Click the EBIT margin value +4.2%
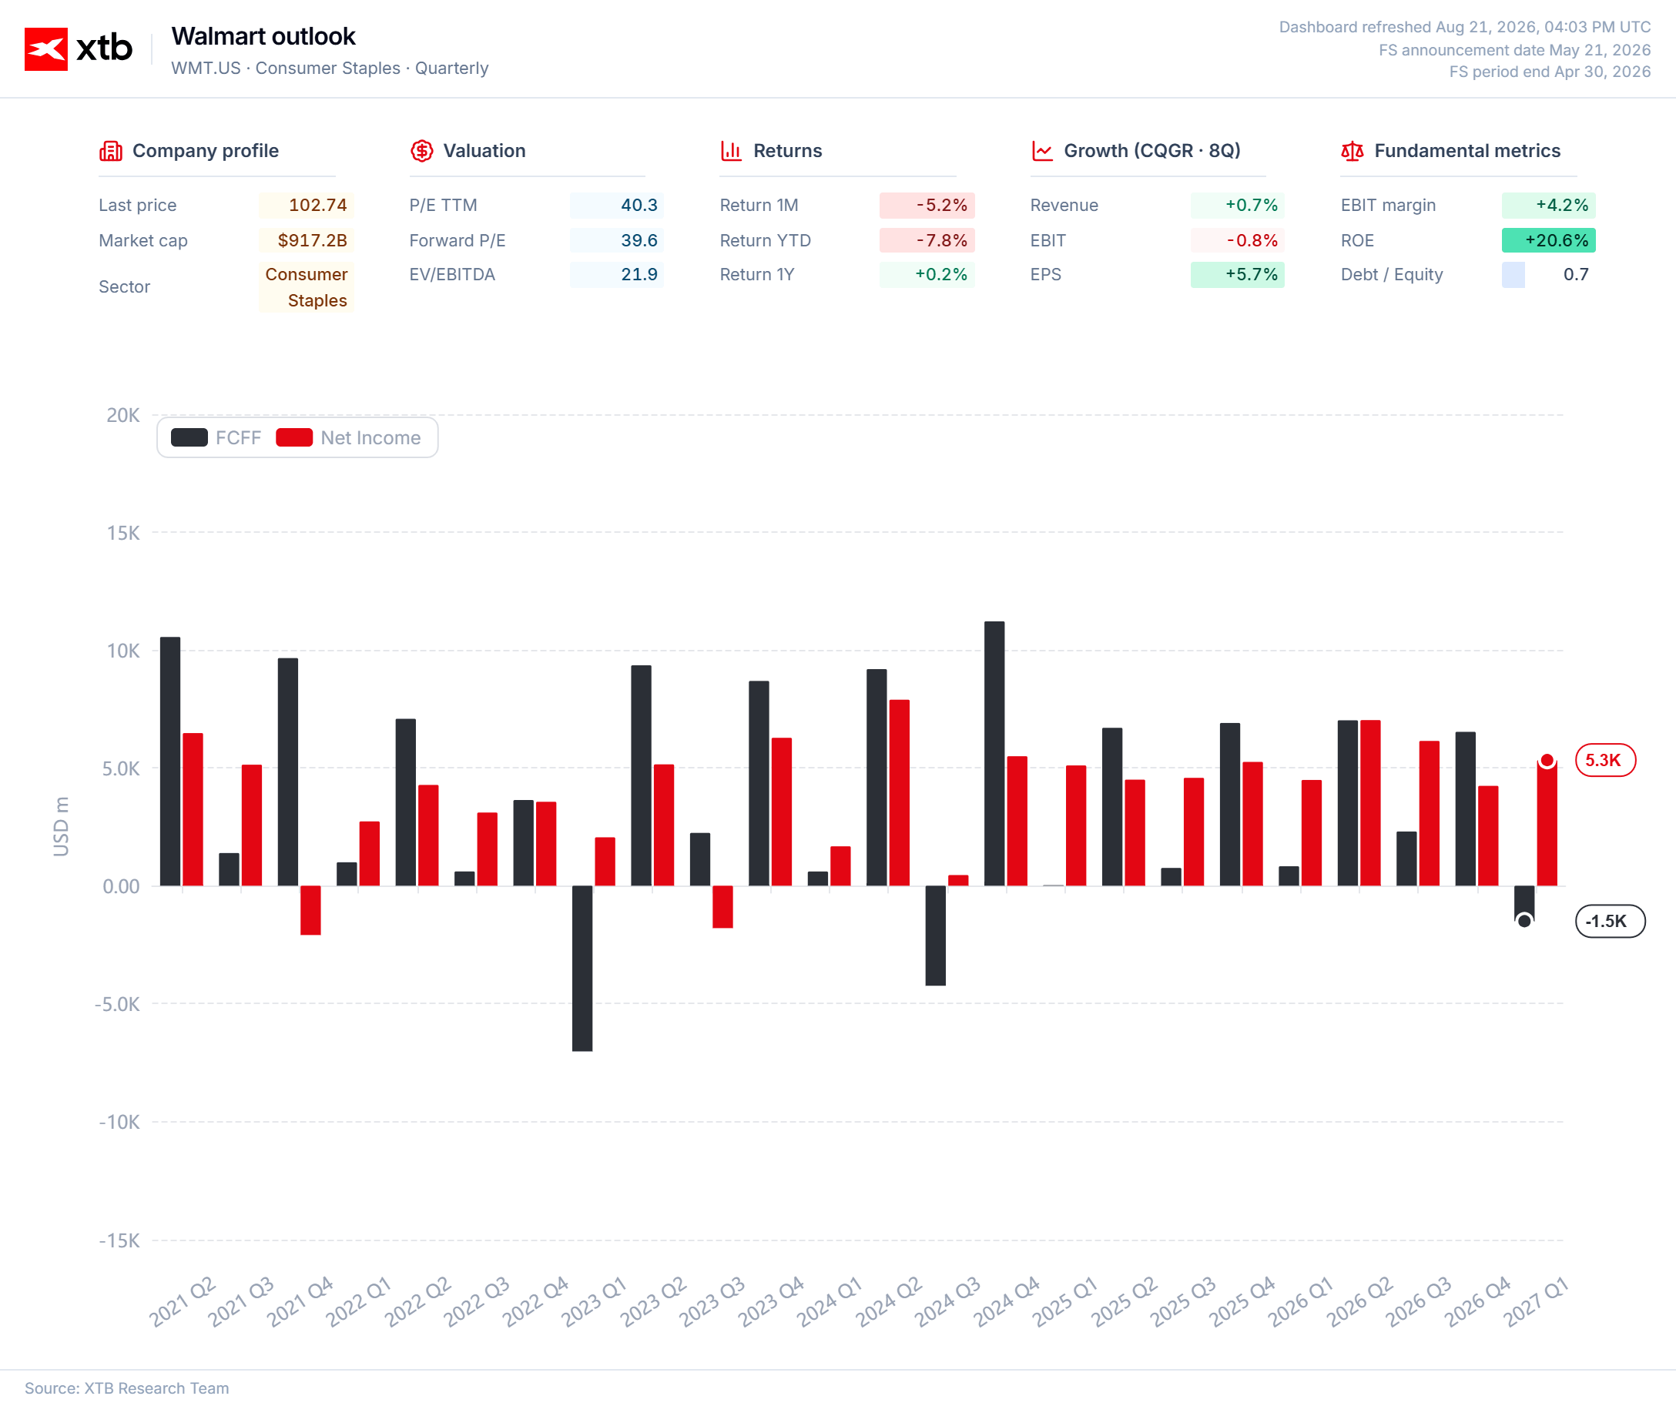This screenshot has height=1406, width=1676. pos(1548,205)
